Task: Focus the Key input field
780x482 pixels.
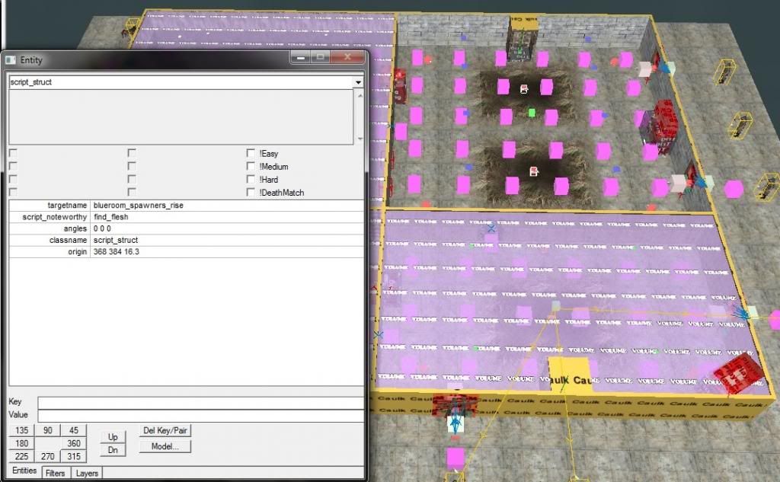Action: (x=201, y=402)
